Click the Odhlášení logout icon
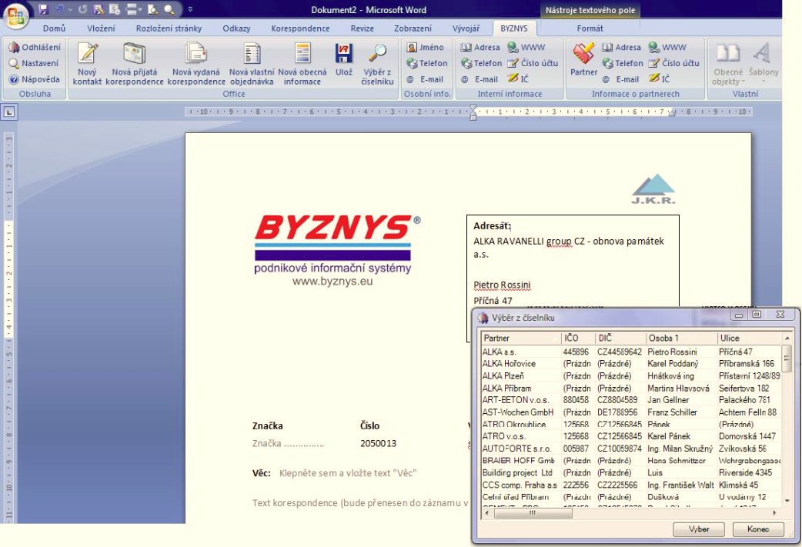 14,48
